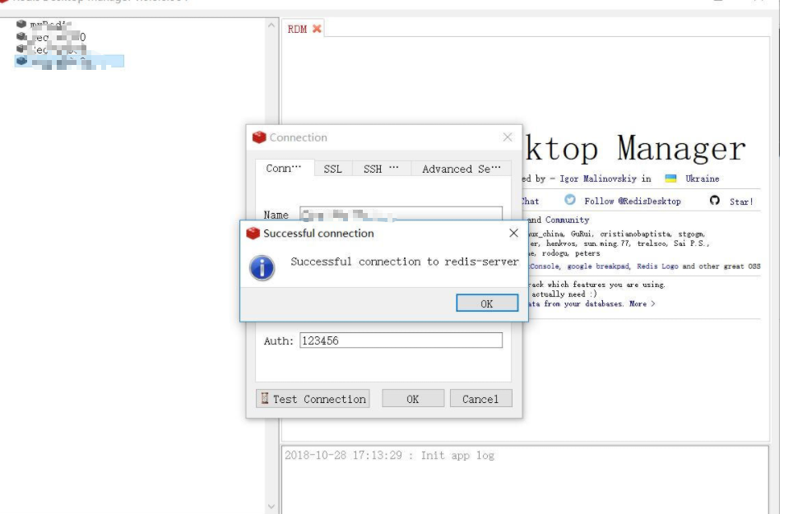Screen dimensions: 798x514
Task: Click the Twitter bird icon
Action: (569, 200)
